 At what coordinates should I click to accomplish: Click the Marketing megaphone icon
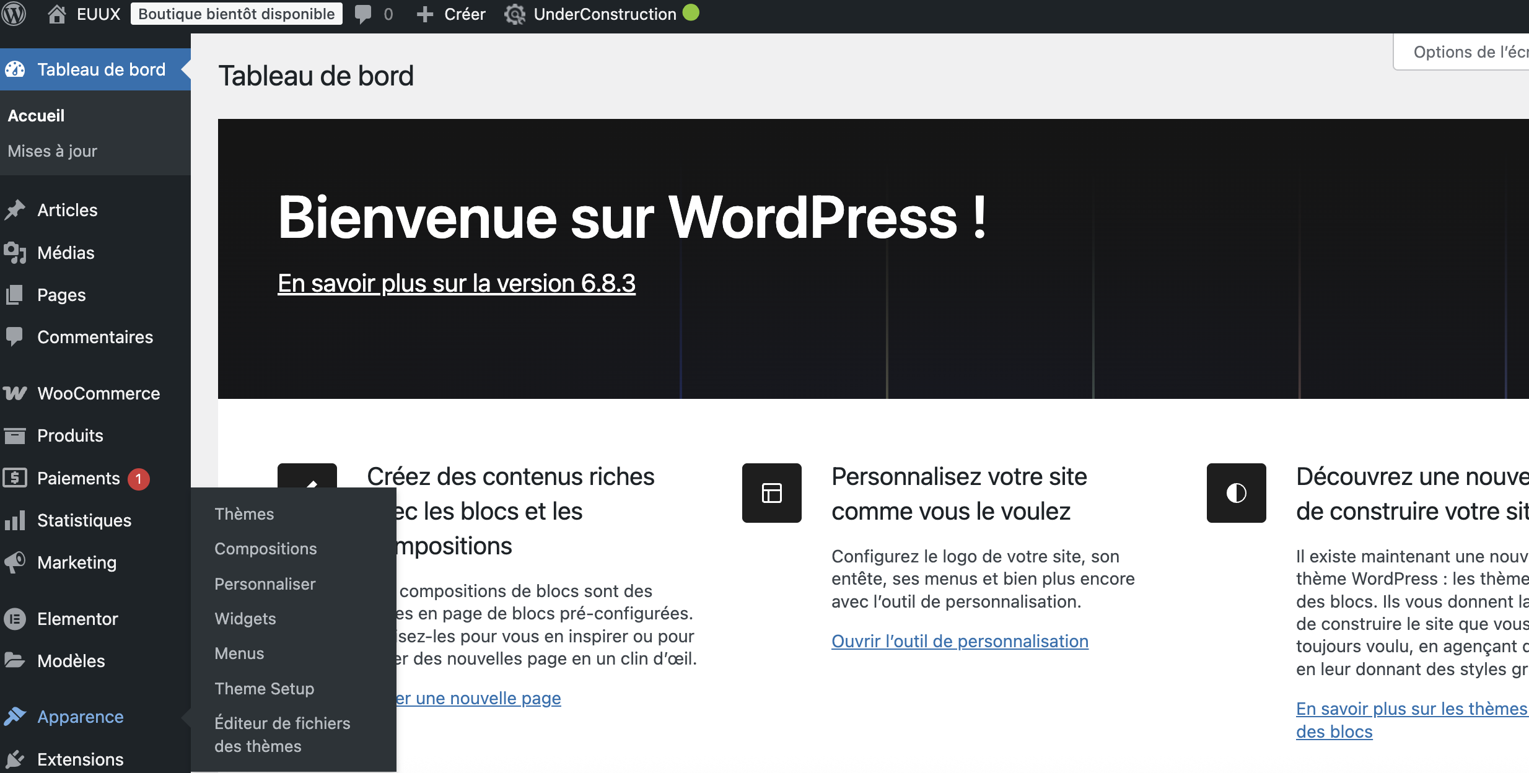click(15, 562)
